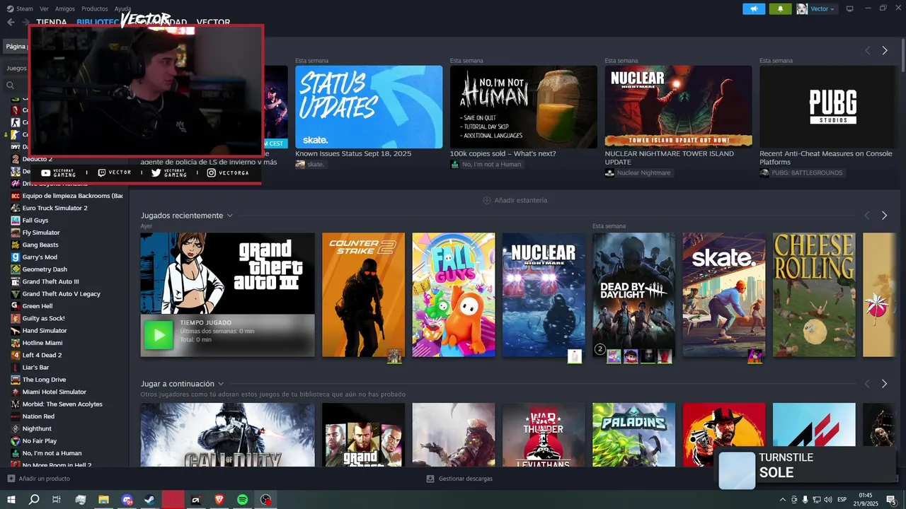
Task: Open the Dead by Daylight cover
Action: (x=633, y=295)
